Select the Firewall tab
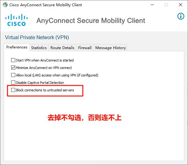Screen dimensions: 188x165 coord(85,48)
